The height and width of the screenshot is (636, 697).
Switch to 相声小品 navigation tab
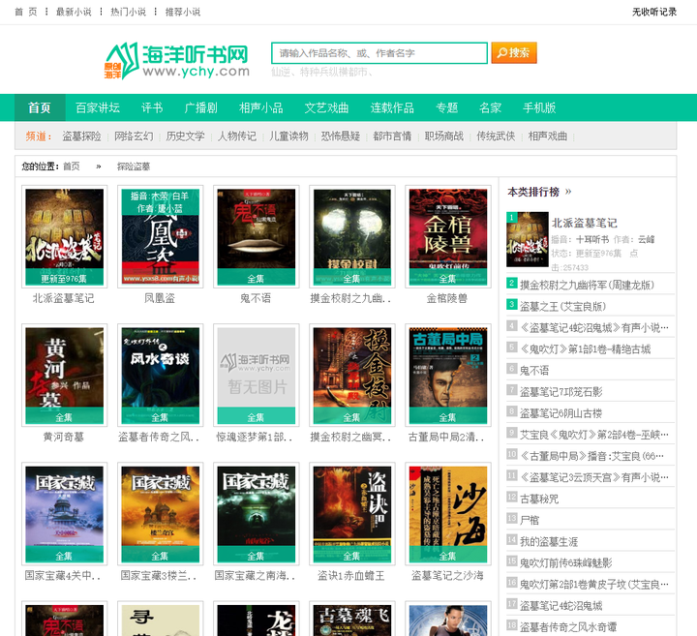pyautogui.click(x=261, y=107)
